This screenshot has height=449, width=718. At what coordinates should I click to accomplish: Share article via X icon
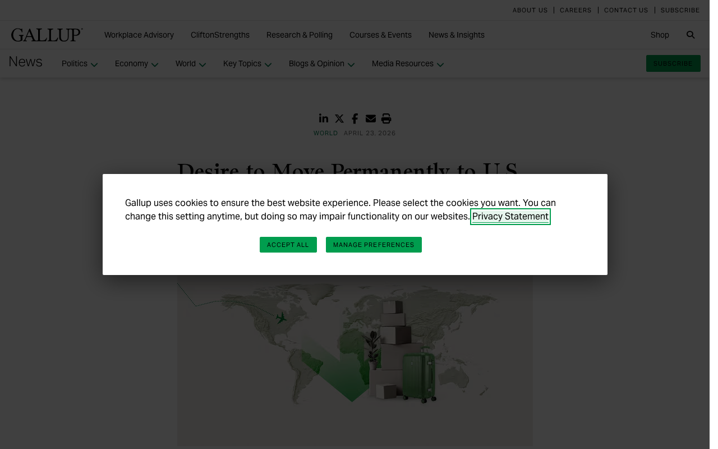[339, 118]
